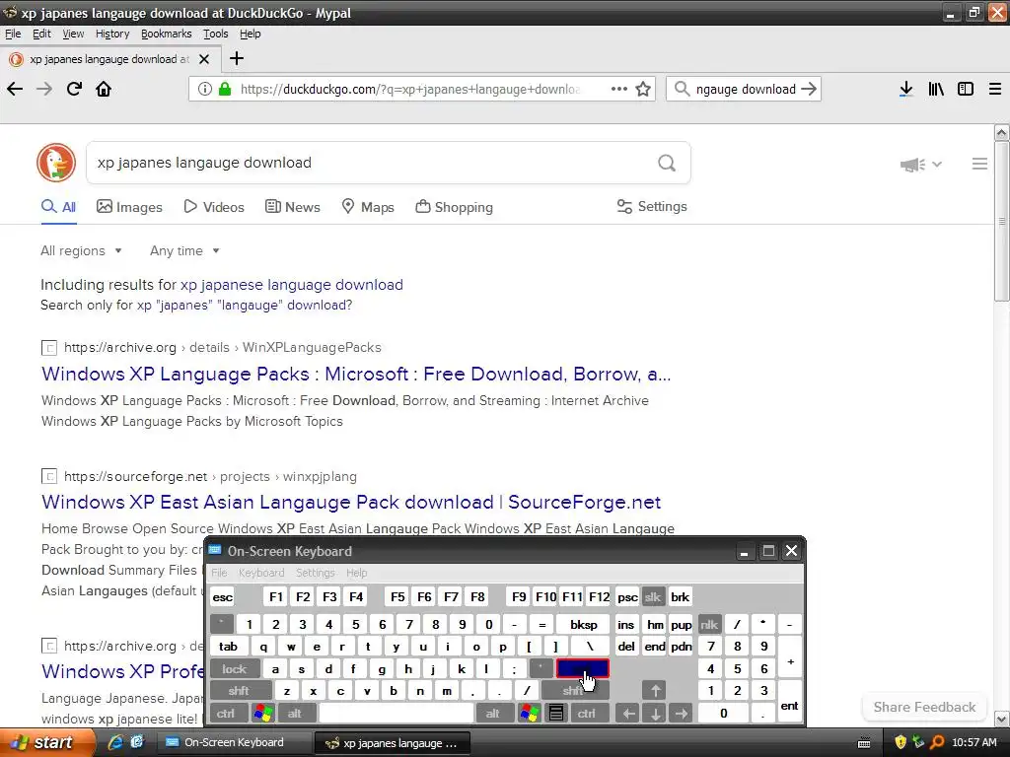Select On-Screen Keyboard taskbar button

click(234, 743)
